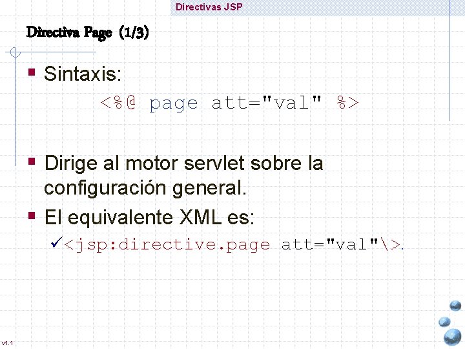Click 'Dirige al motor servlet sobre la' line
Screen dimensions: 465x349
pyautogui.click(x=183, y=164)
